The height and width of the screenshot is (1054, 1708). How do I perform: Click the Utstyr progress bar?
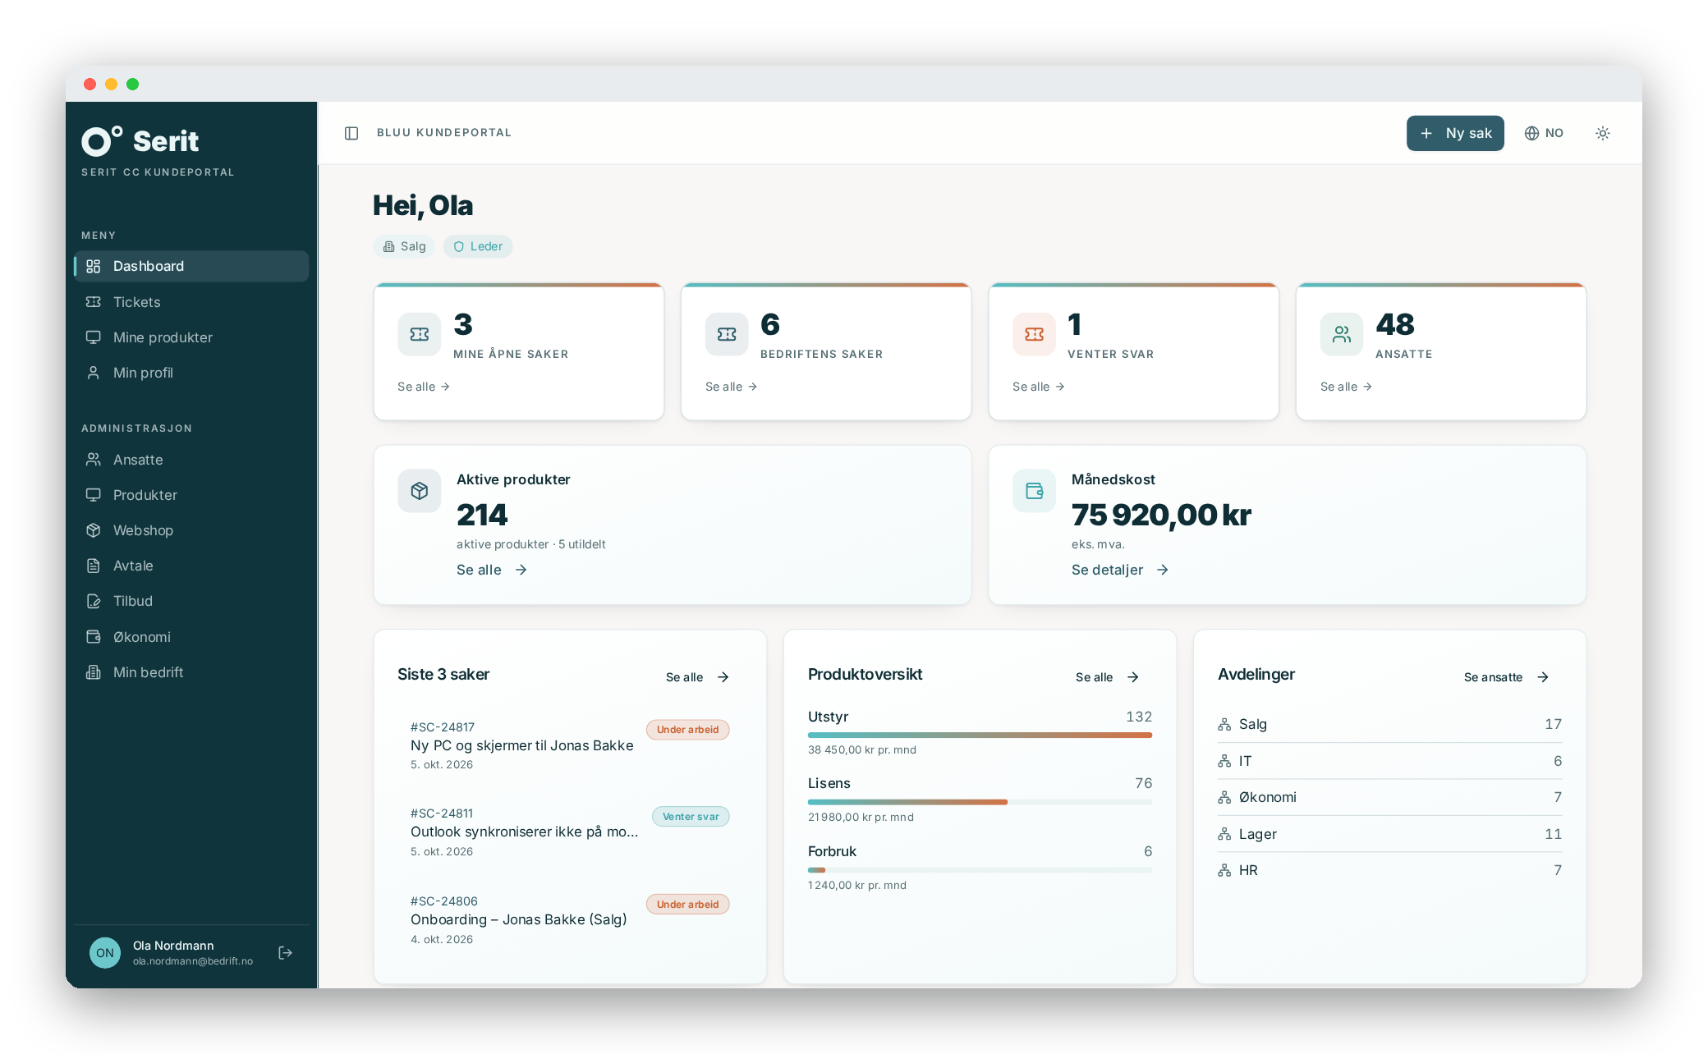980,735
